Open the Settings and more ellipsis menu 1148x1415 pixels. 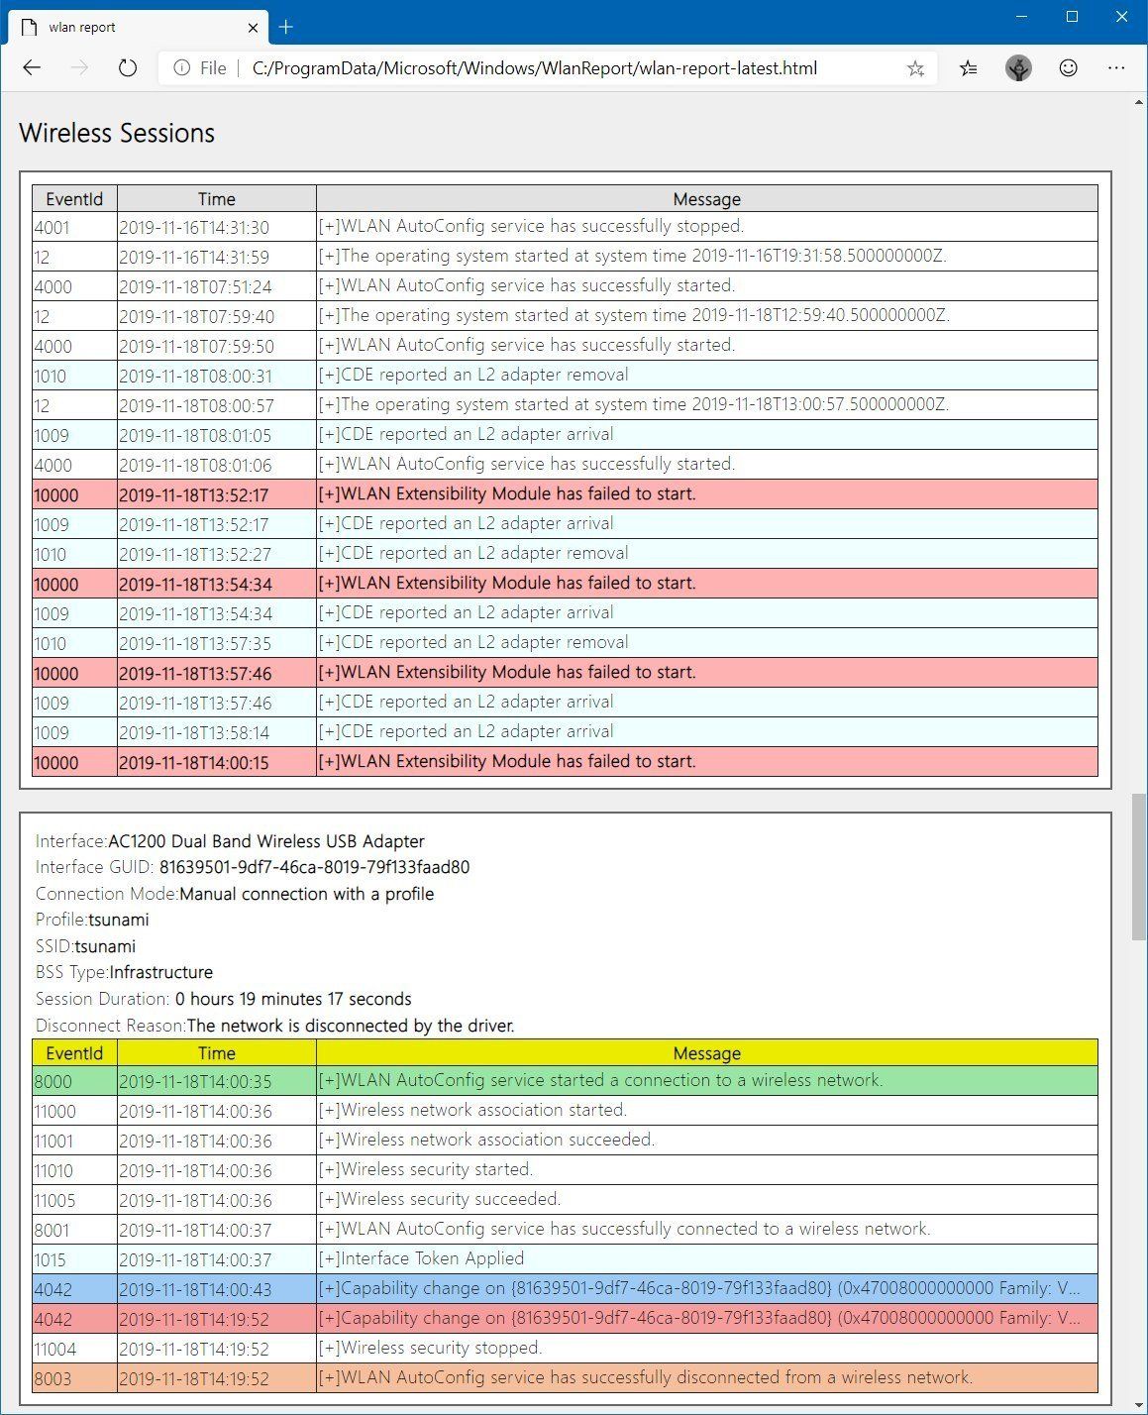point(1116,67)
